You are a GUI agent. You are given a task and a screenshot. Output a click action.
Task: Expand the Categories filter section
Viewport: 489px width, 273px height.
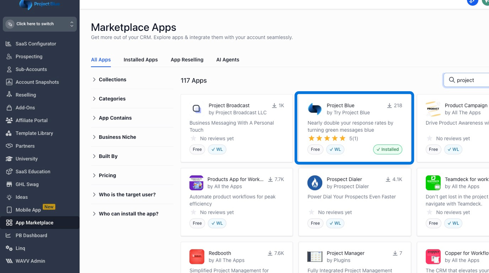(113, 99)
